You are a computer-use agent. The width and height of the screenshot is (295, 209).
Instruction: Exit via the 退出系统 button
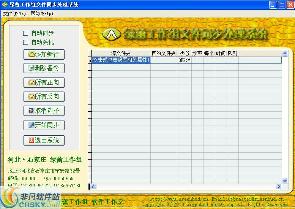click(44, 140)
